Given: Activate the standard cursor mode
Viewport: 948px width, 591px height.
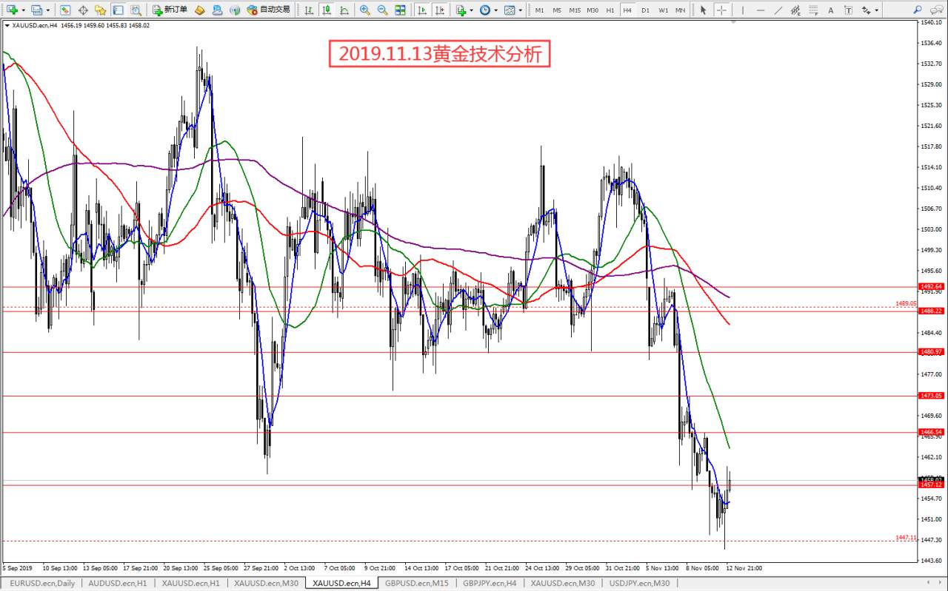Looking at the screenshot, I should 704,10.
